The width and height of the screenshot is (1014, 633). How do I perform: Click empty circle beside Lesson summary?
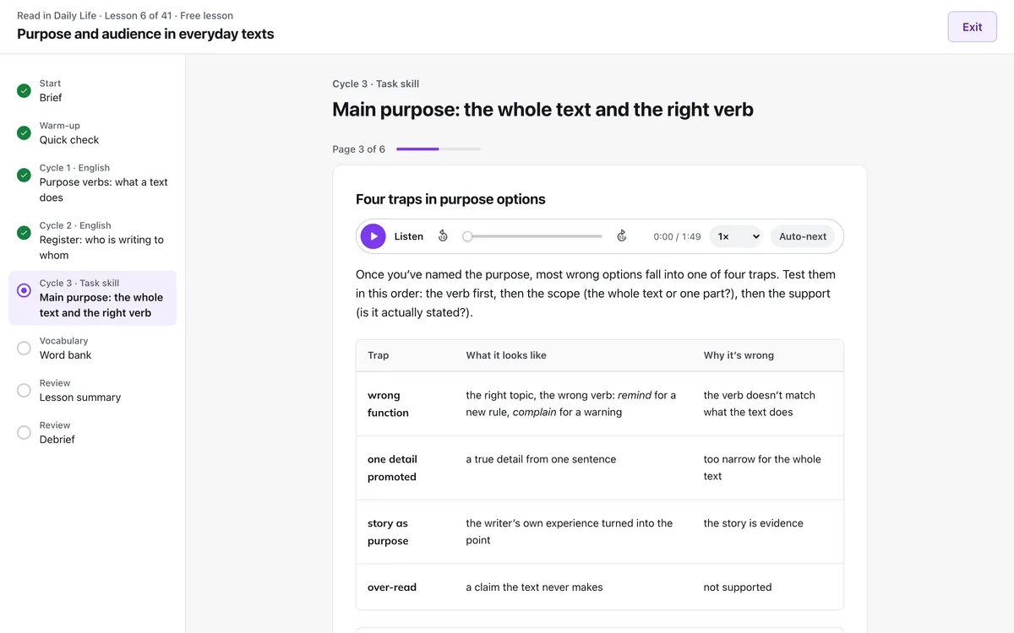tap(24, 390)
